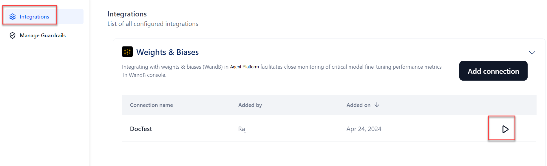Open the Integrations sidebar menu label
547x166 pixels.
[x=34, y=17]
